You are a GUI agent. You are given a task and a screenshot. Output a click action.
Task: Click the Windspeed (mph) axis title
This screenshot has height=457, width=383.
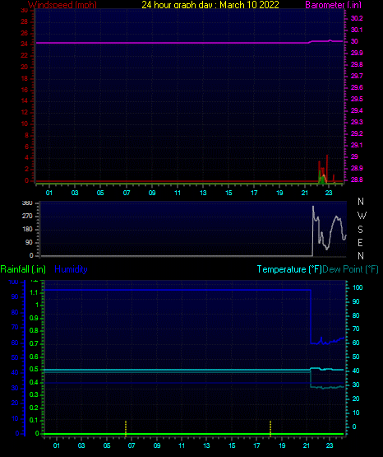click(x=62, y=4)
